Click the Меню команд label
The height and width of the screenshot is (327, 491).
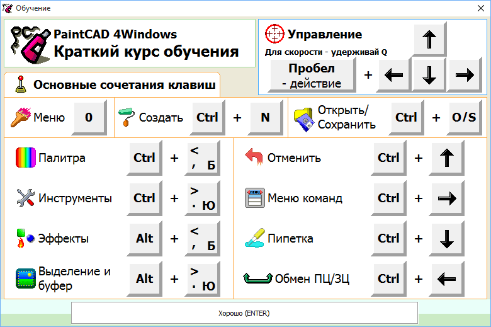pyautogui.click(x=305, y=198)
